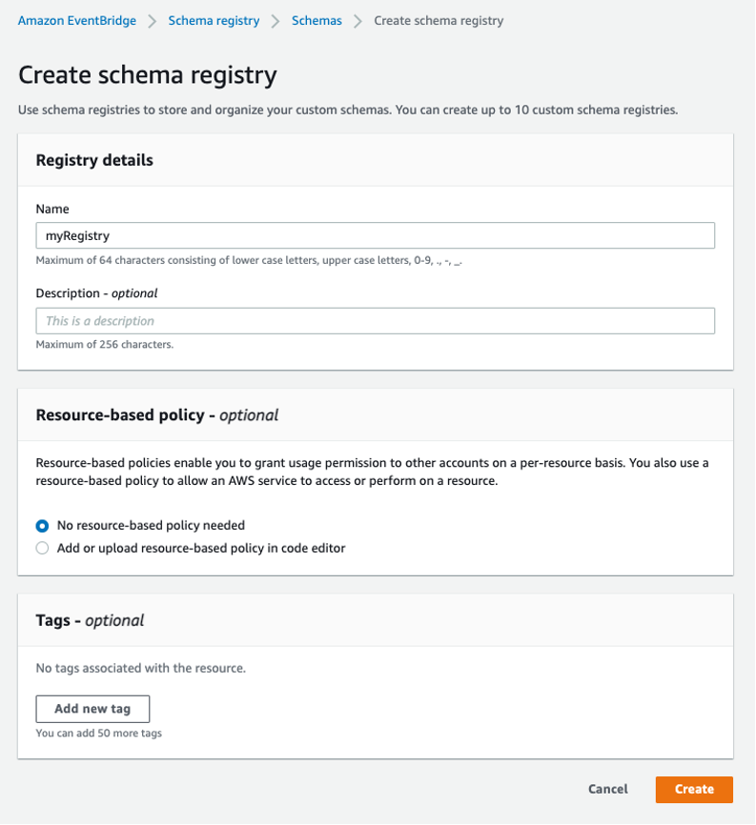Click into the Description optional field
Screen dimensions: 756x825
[375, 321]
